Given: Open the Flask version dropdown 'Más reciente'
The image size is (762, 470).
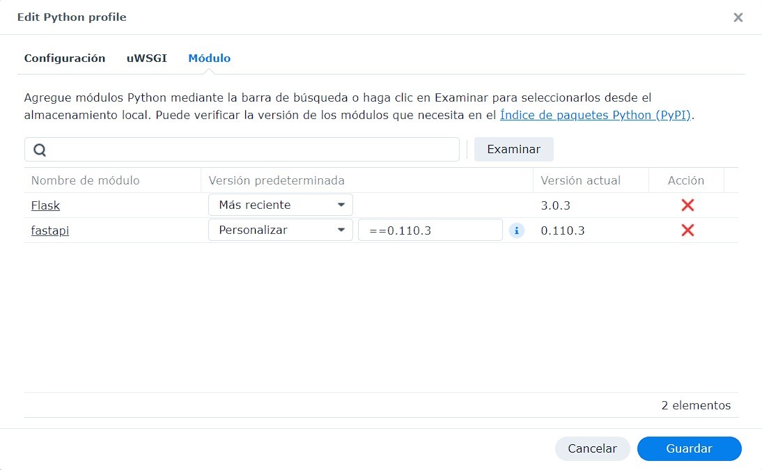Looking at the screenshot, I should [x=280, y=205].
